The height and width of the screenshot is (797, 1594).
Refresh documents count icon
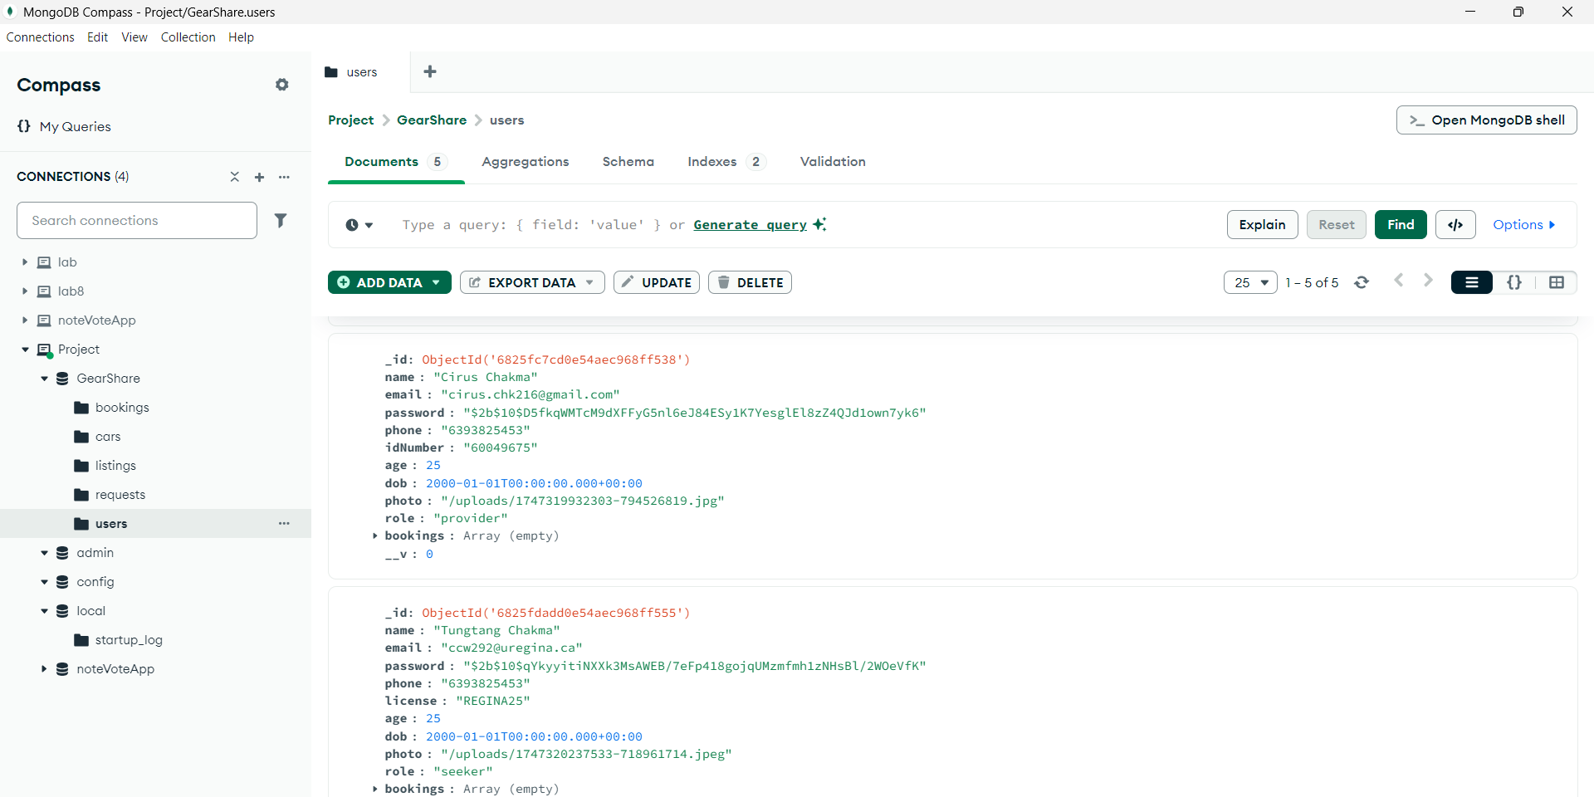pos(1362,282)
